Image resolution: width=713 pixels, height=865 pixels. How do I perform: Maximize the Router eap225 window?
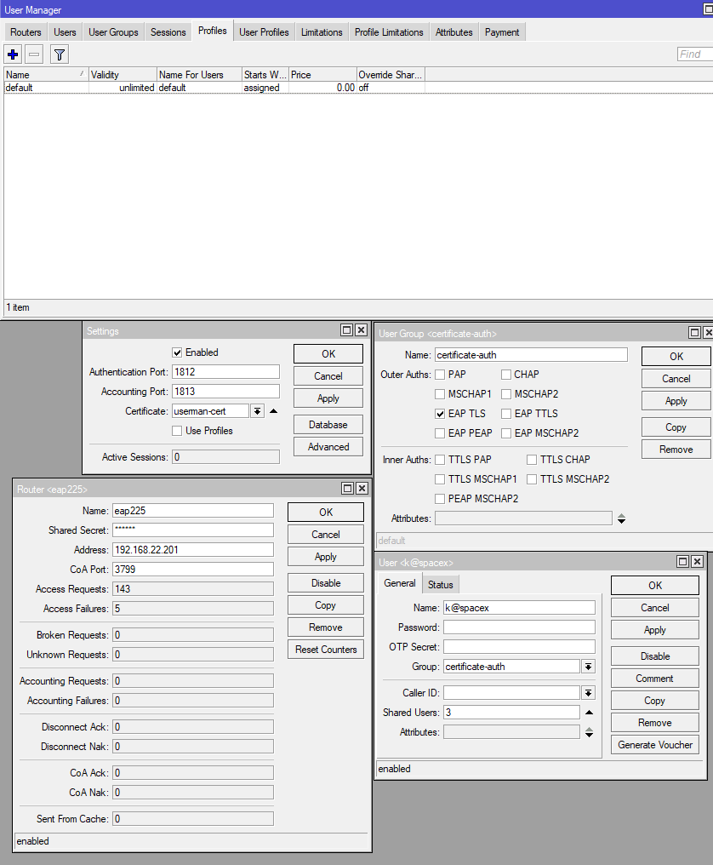(347, 488)
